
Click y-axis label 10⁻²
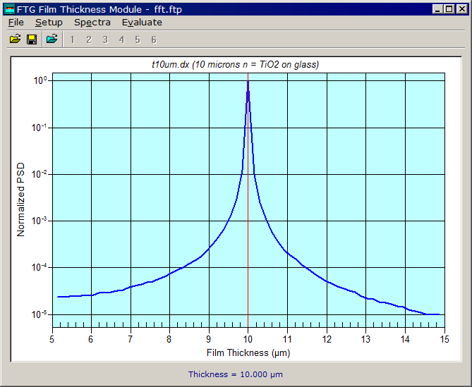[39, 174]
